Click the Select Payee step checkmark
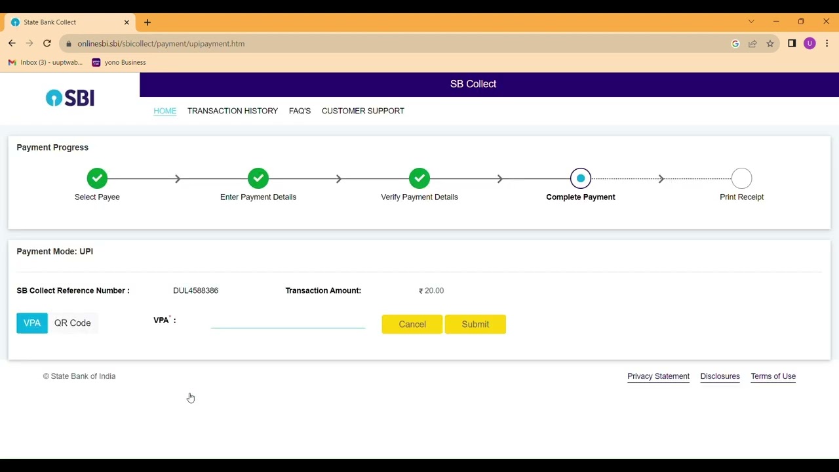The image size is (839, 472). (97, 178)
